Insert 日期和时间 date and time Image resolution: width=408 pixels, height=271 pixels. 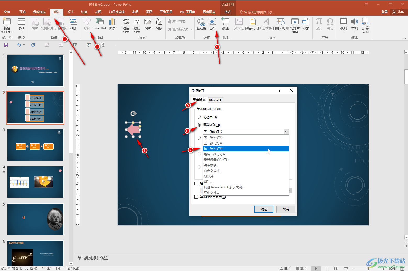[x=281, y=24]
